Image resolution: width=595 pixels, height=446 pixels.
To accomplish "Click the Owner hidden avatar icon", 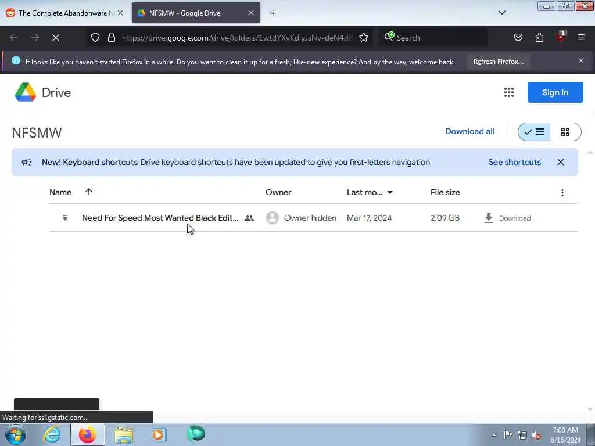I will pos(272,218).
